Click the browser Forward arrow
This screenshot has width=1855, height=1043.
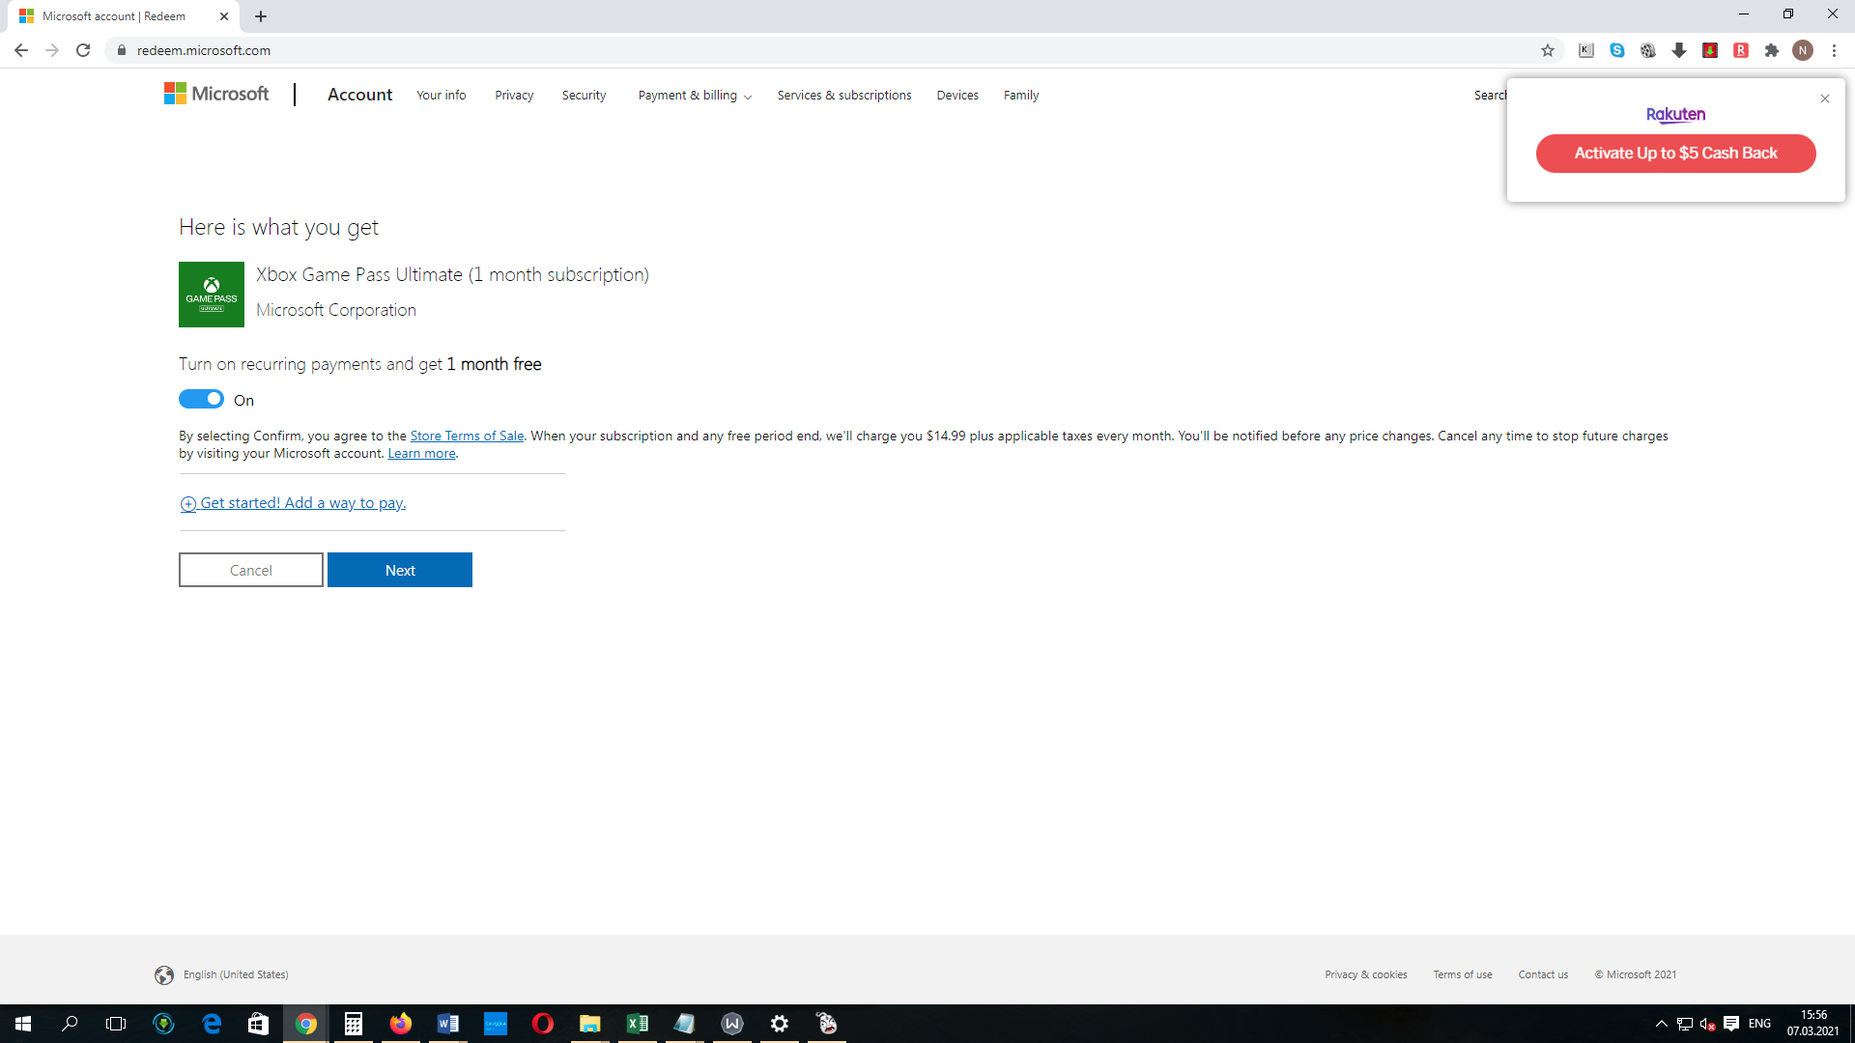[52, 50]
